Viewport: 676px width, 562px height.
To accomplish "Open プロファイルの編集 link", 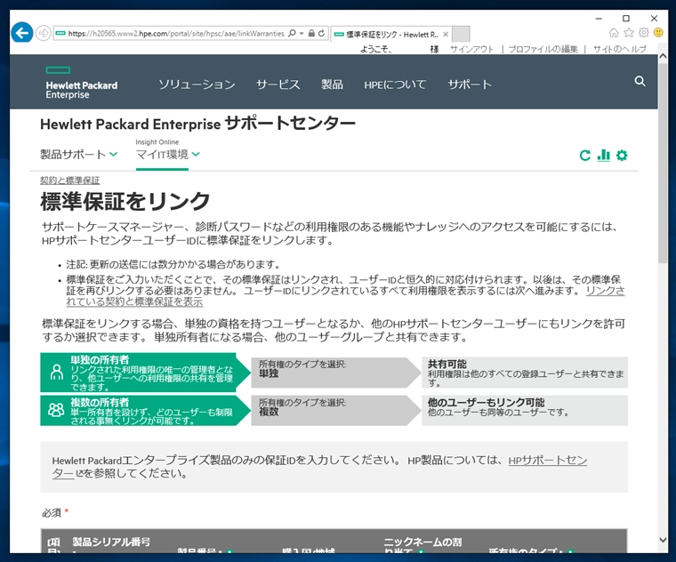I will click(x=543, y=49).
